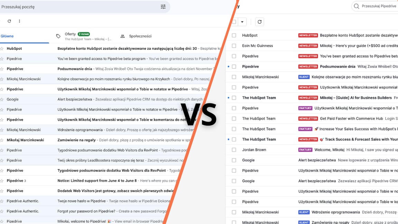Check the HubSpot email checkbox in Pipedrive
This screenshot has width=398, height=224.
(234, 35)
